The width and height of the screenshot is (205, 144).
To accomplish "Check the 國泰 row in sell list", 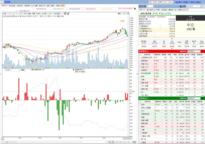I will pyautogui.click(x=140, y=104).
